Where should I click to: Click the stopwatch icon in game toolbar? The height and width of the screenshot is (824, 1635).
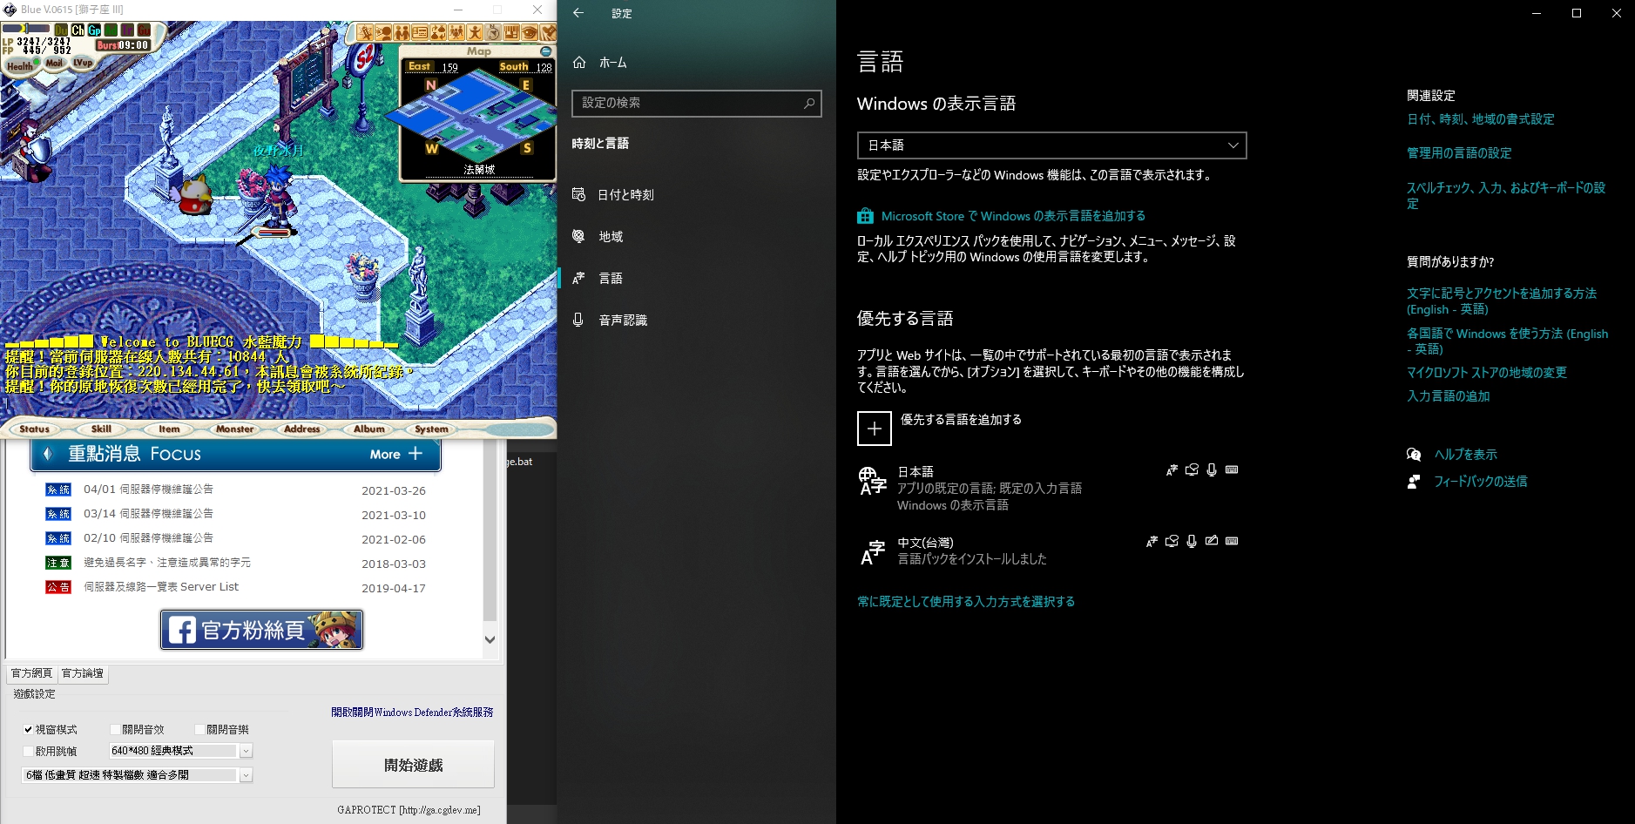[493, 32]
